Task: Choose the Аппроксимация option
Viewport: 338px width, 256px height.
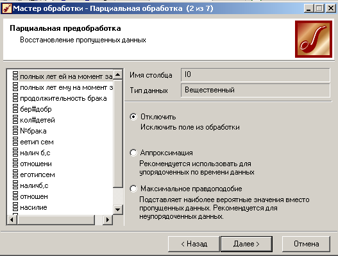Action: pyautogui.click(x=133, y=153)
